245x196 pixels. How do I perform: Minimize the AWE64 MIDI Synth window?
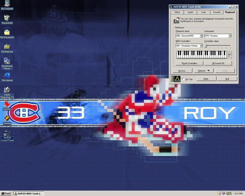tap(229, 7)
